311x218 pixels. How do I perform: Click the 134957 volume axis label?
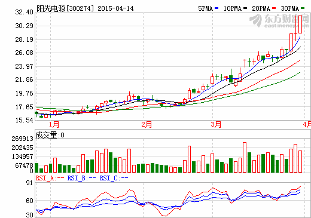(22, 156)
